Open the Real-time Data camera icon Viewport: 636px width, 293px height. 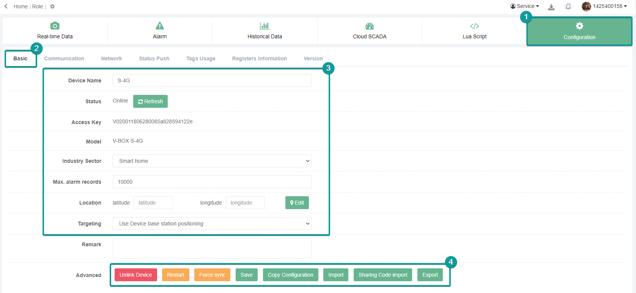(x=55, y=26)
